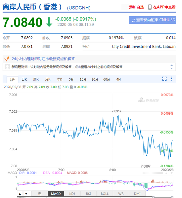The height and width of the screenshot is (198, 182).
Task: Click the 新浪理财师 message text
Action: click(x=67, y=67)
